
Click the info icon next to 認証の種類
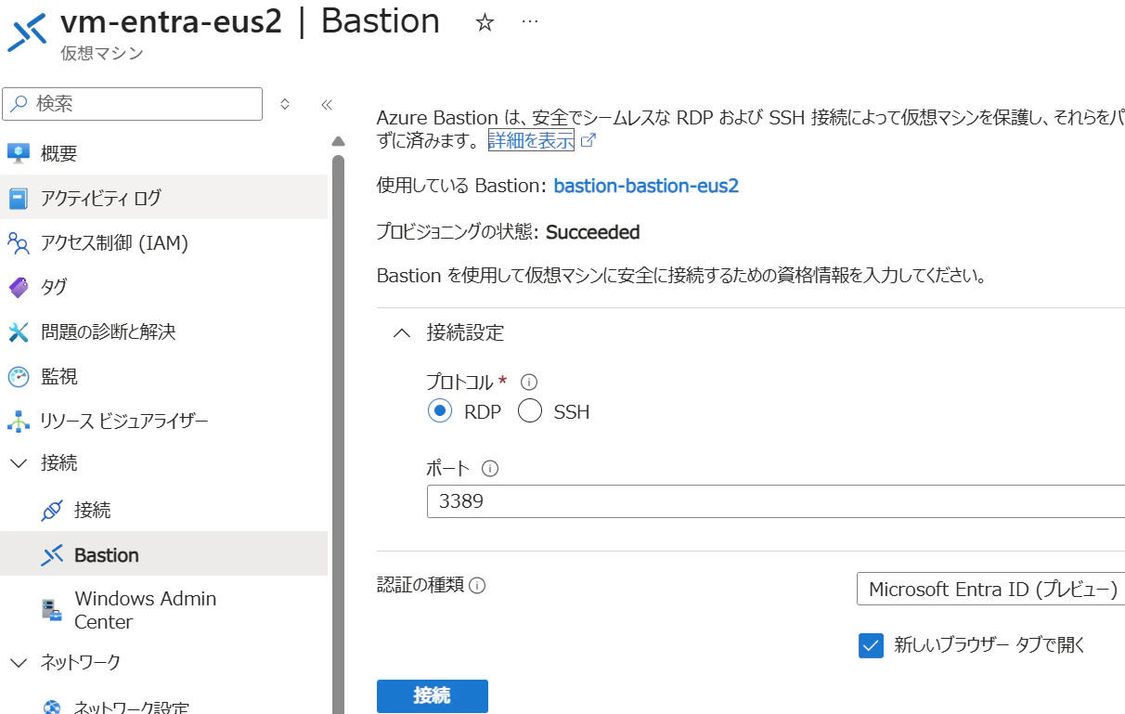click(x=477, y=586)
